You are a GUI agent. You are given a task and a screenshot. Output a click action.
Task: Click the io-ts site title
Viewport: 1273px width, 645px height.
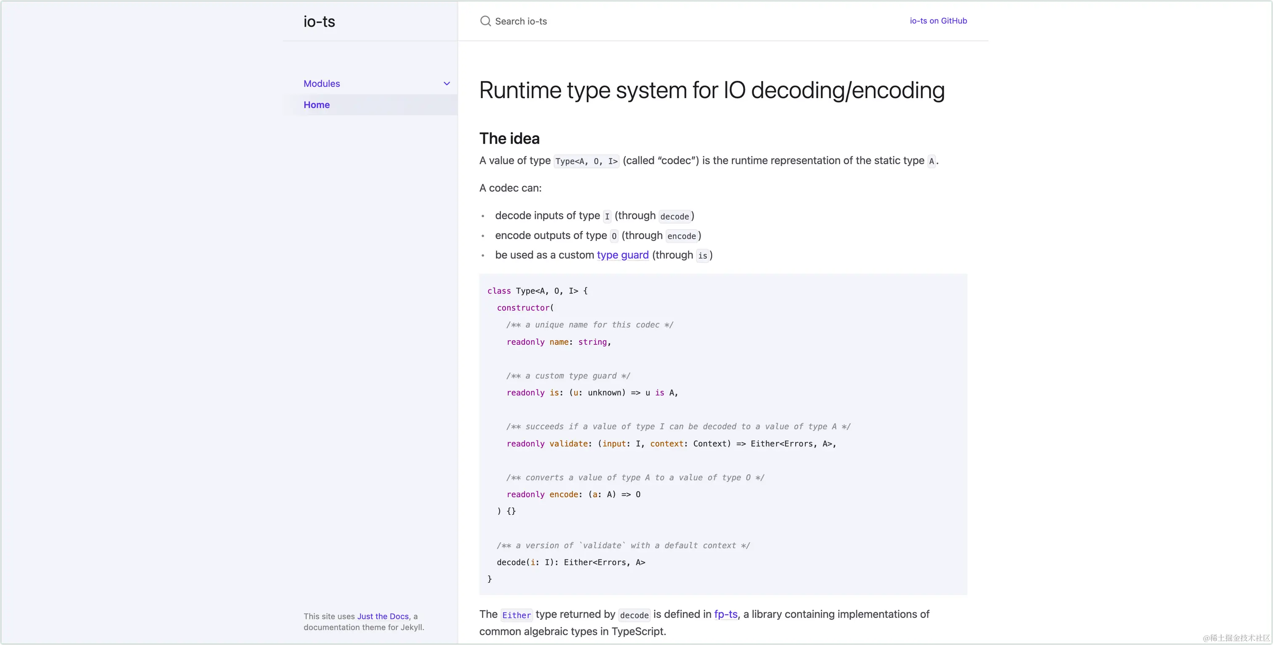coord(319,21)
